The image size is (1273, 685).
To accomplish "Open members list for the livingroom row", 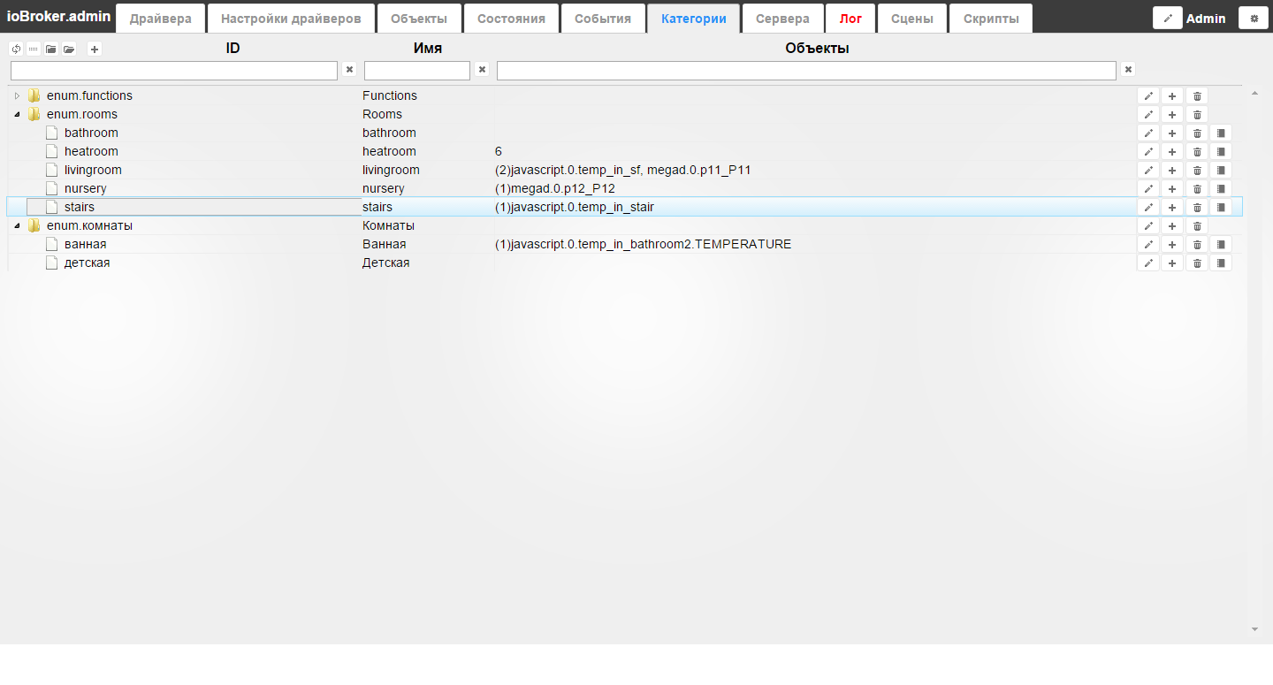I will pos(1221,170).
